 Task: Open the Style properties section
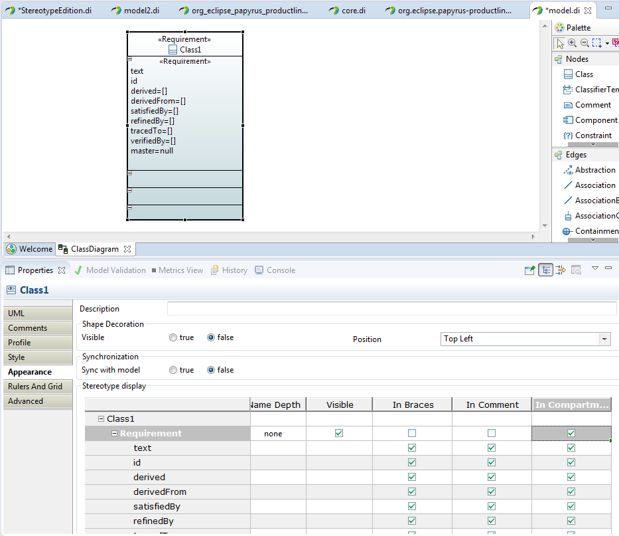pos(38,357)
